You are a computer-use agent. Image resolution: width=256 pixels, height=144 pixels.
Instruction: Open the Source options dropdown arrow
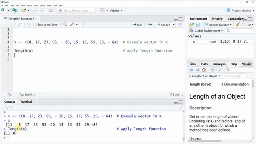(x=174, y=25)
